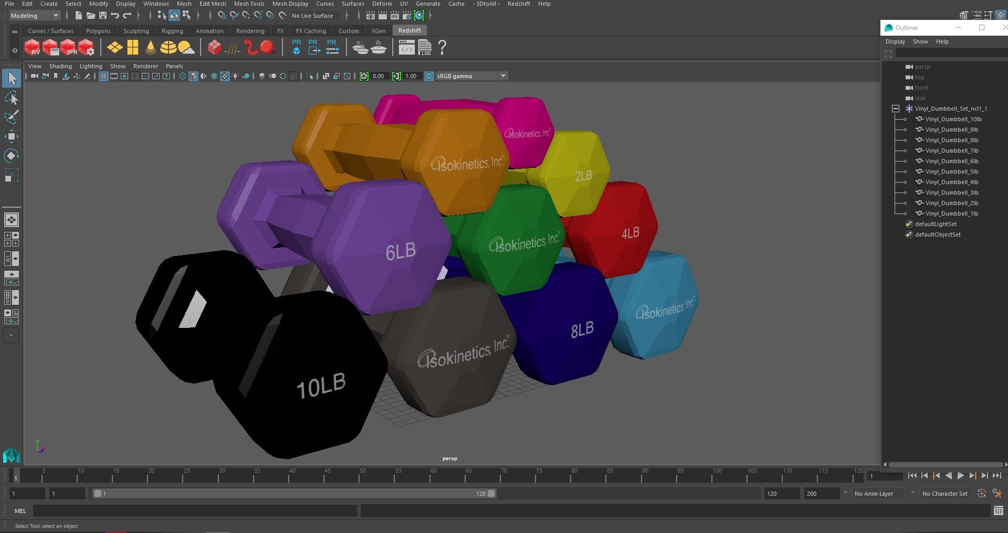Image resolution: width=1008 pixels, height=533 pixels.
Task: Open the Outliner Display menu
Action: pyautogui.click(x=895, y=41)
